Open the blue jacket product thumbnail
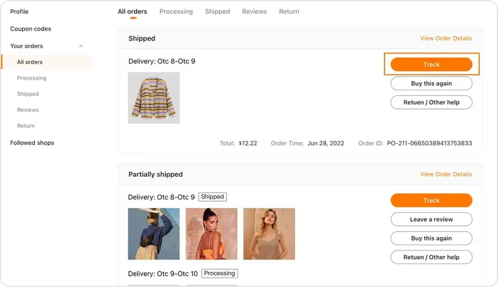Image resolution: width=498 pixels, height=287 pixels. (x=154, y=233)
